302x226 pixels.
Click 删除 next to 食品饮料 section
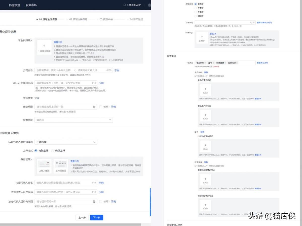click(x=206, y=72)
